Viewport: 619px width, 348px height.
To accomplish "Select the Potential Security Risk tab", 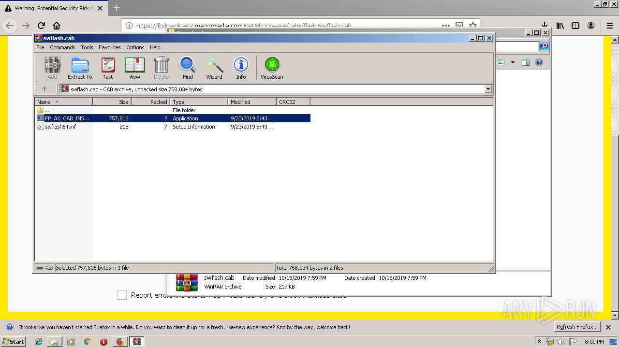I will [x=54, y=8].
